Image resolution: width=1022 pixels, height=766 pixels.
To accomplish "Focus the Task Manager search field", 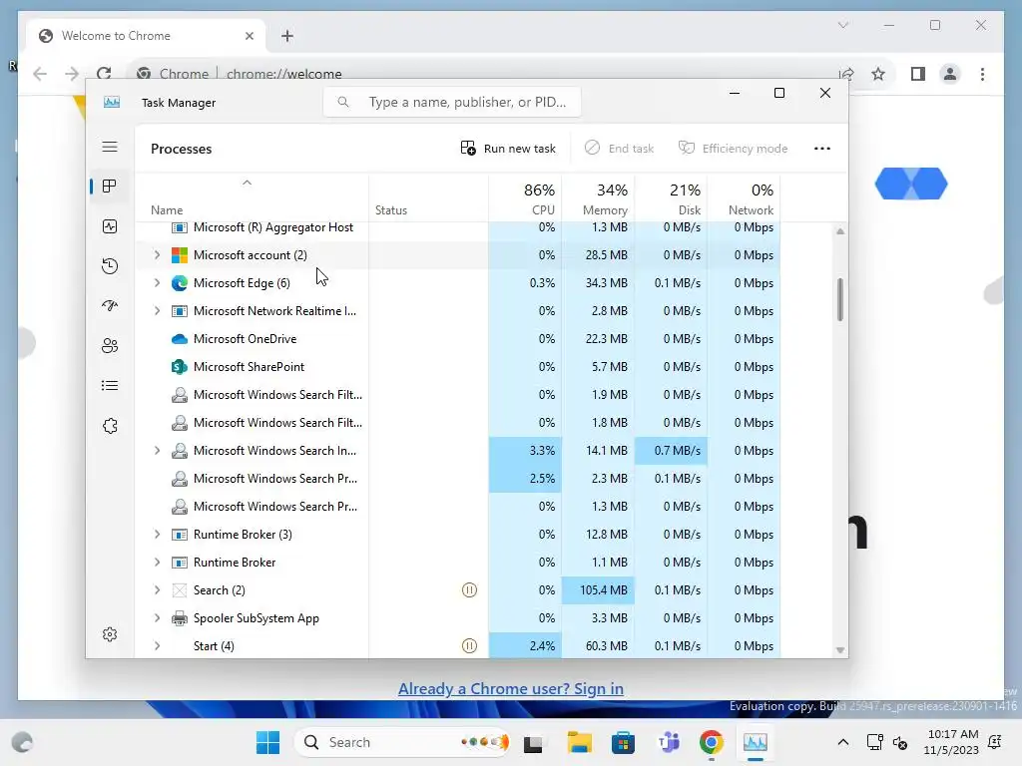I will pyautogui.click(x=452, y=103).
